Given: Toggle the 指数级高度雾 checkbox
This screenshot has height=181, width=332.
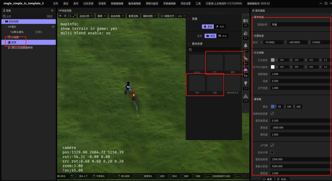Looking at the screenshot, I should [272, 113].
